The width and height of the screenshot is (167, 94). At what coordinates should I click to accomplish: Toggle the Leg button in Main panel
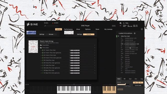click(135, 83)
